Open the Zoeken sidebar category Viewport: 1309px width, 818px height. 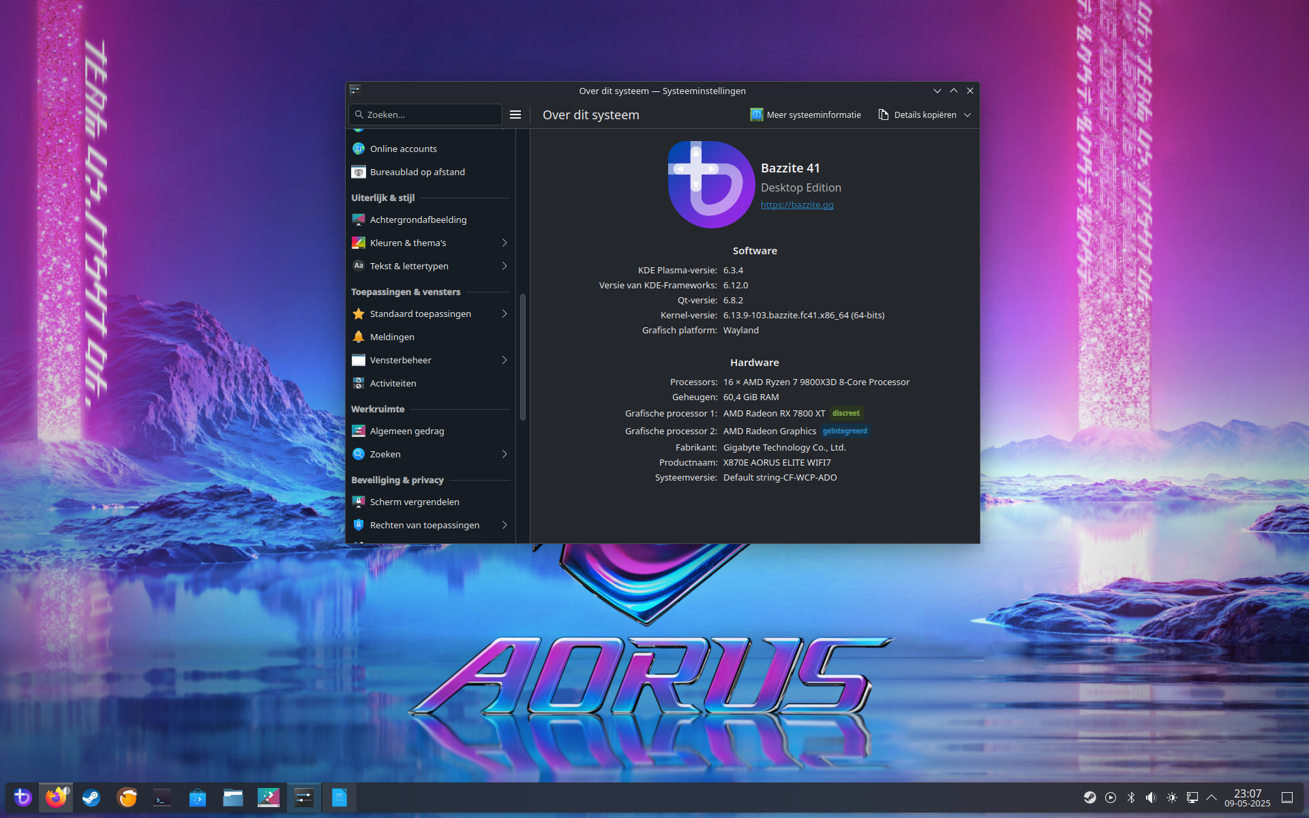click(430, 454)
